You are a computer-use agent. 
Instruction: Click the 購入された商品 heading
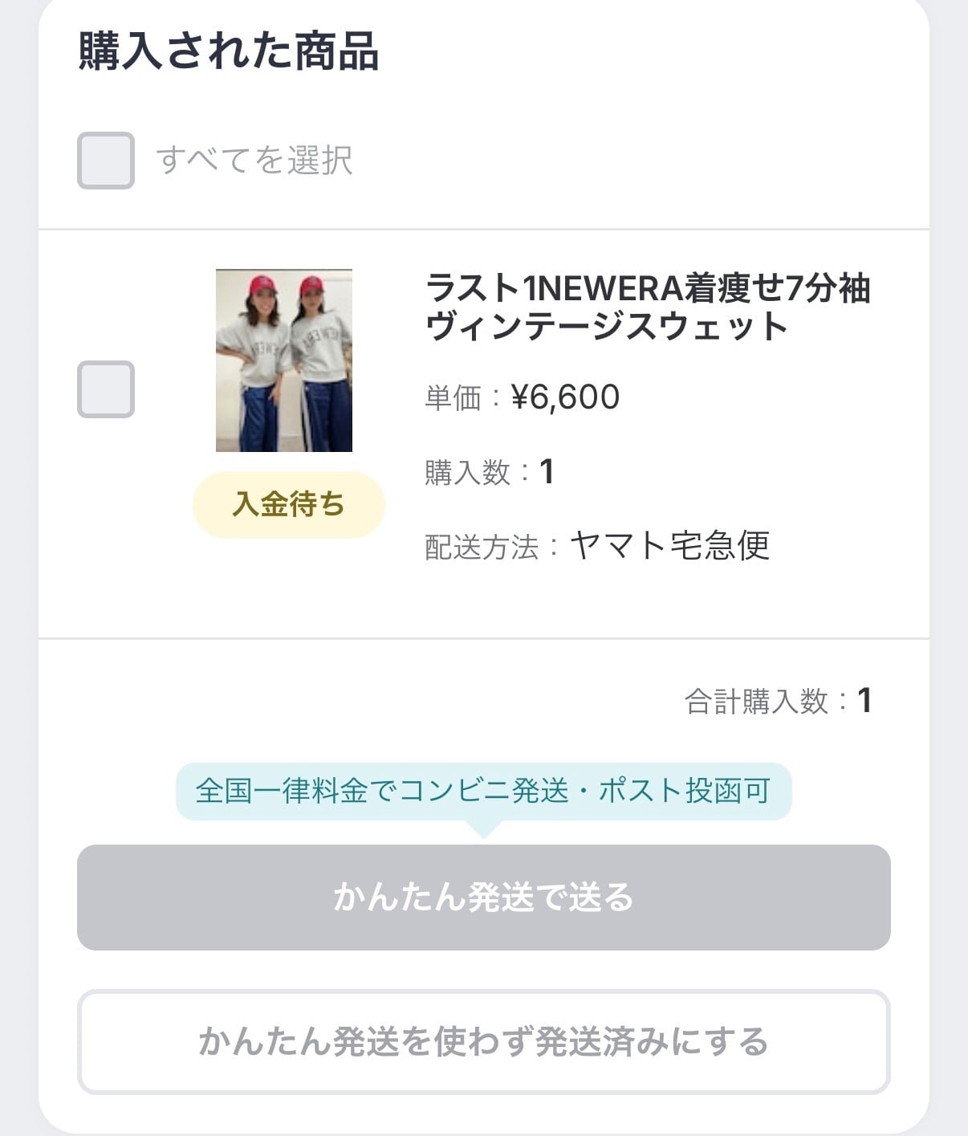coord(228,51)
